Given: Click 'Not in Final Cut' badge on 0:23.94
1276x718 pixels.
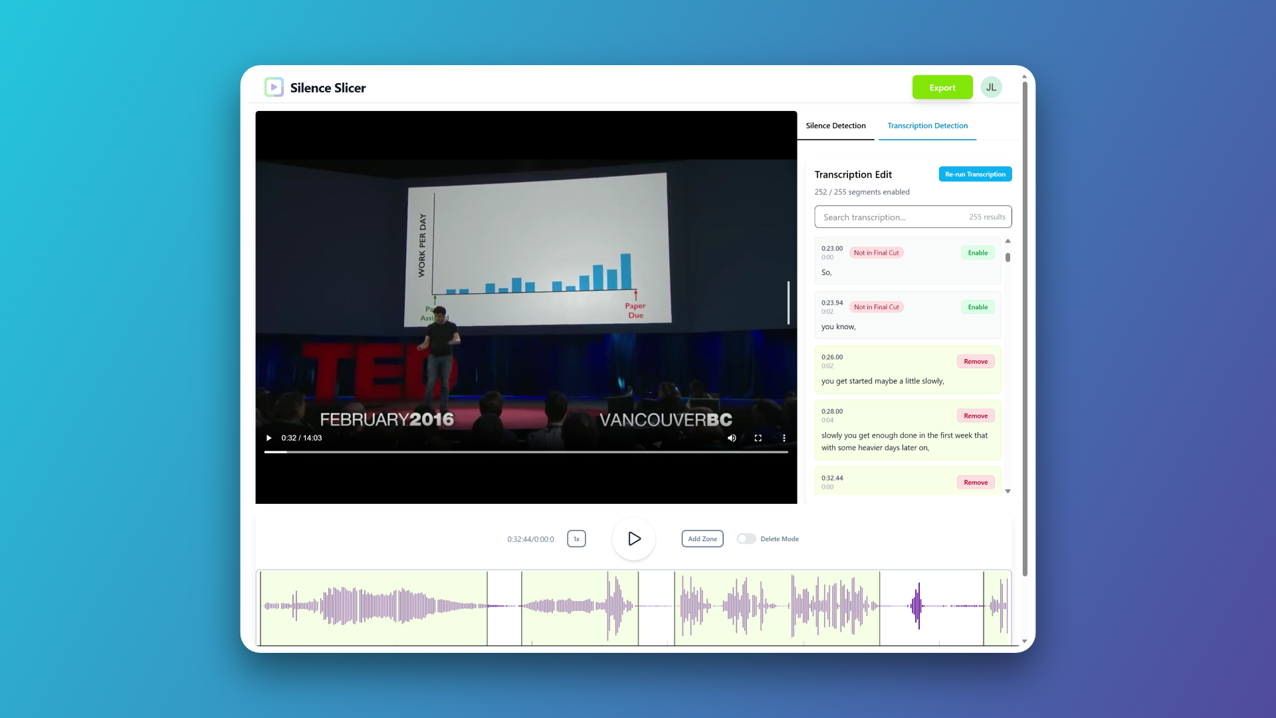Looking at the screenshot, I should click(876, 307).
